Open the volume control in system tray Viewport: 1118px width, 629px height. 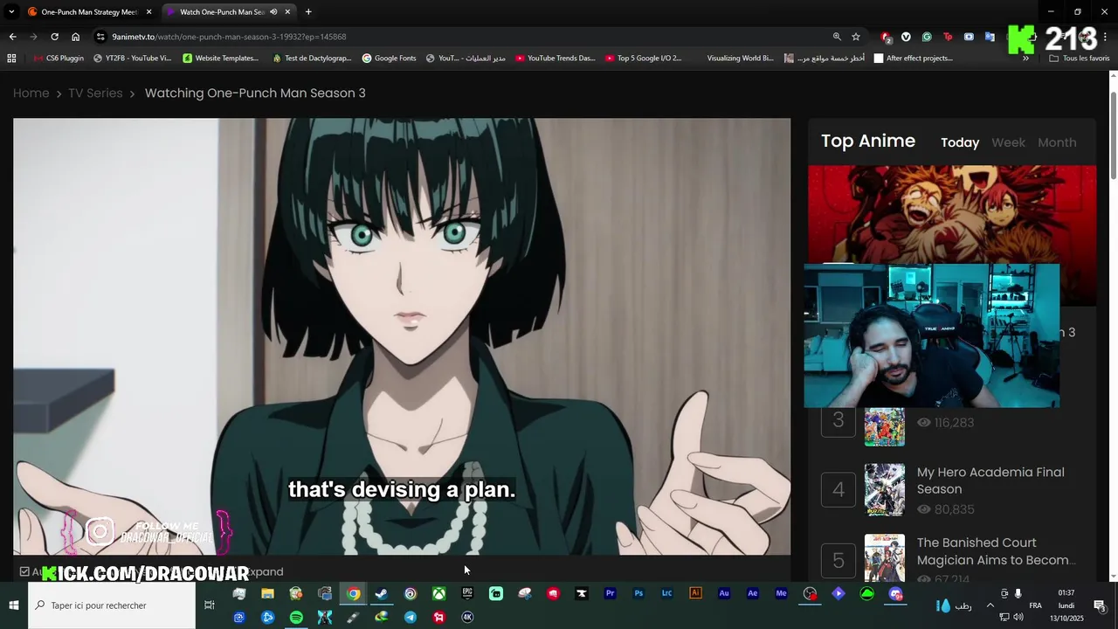click(x=1018, y=618)
